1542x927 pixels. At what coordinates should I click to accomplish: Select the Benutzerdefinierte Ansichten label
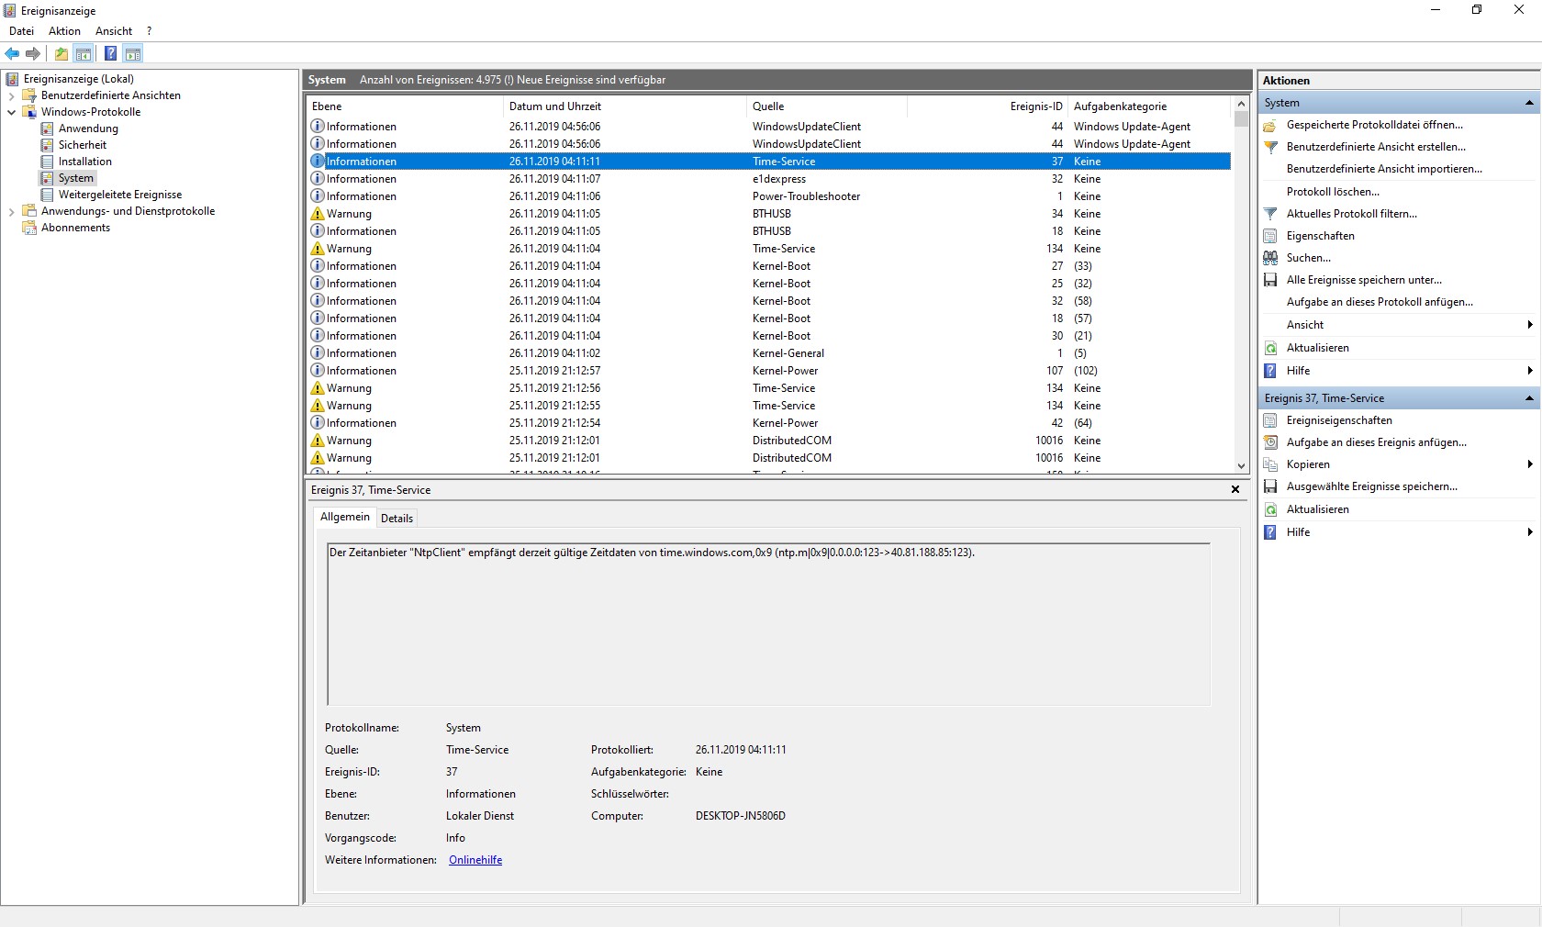coord(111,95)
